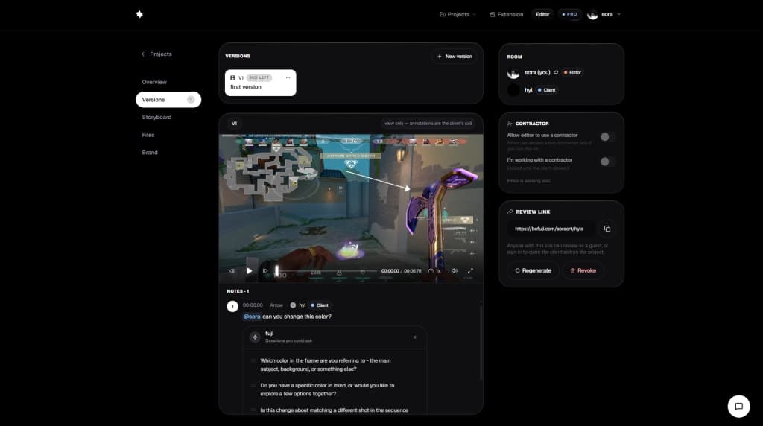Viewport: 763px width, 426px height.
Task: Select the V1 first version card
Action: [260, 83]
